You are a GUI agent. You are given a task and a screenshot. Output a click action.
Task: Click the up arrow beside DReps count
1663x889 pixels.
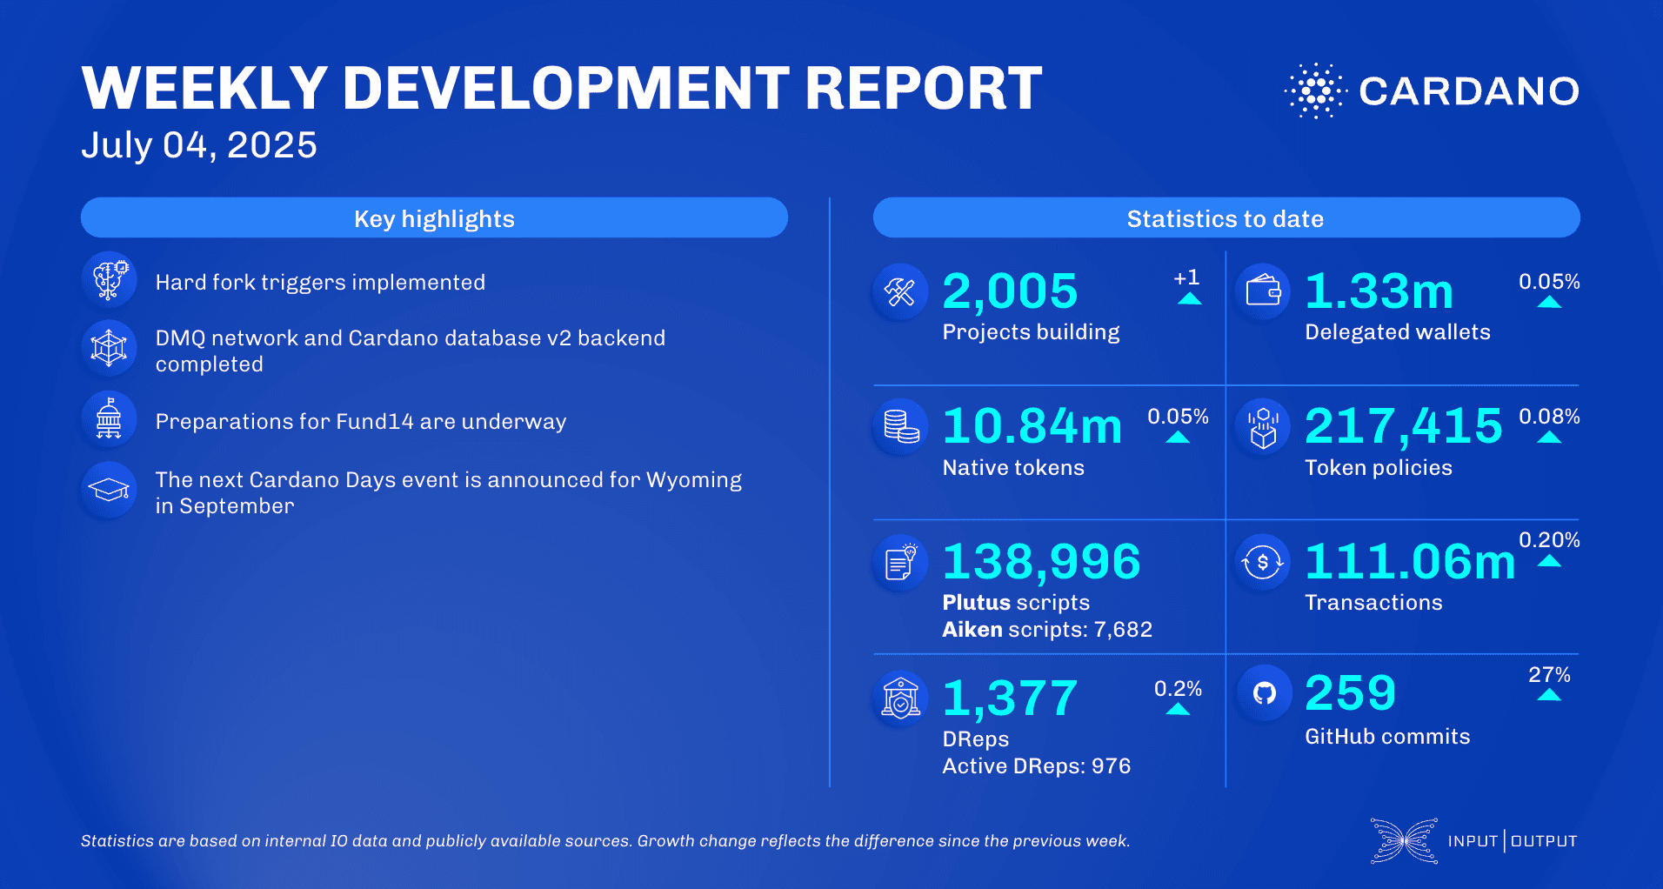point(1178,709)
